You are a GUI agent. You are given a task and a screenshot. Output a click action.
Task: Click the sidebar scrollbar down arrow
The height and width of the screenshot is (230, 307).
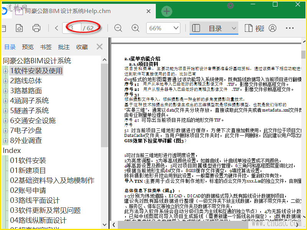104,225
